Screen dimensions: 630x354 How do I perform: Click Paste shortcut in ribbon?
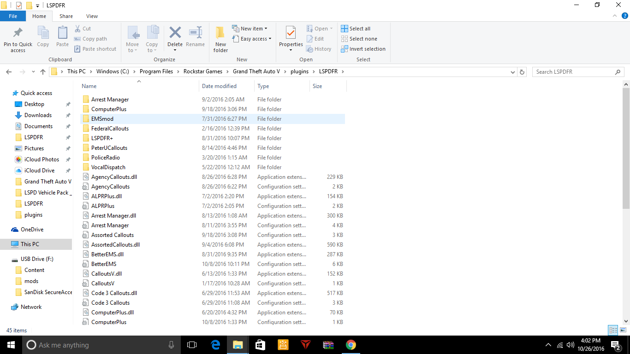pyautogui.click(x=95, y=49)
